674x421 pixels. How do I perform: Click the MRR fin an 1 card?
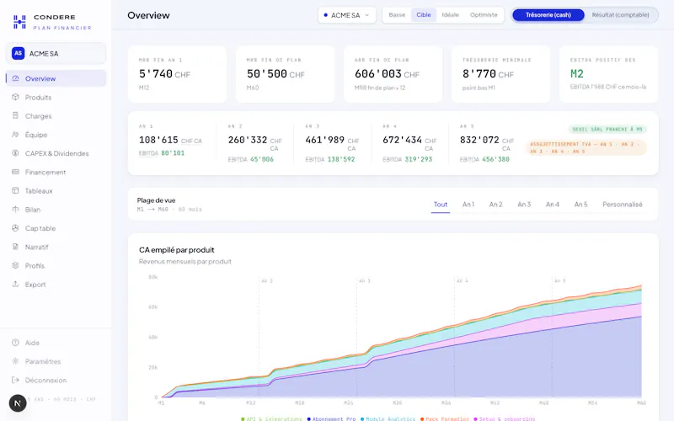click(x=177, y=74)
